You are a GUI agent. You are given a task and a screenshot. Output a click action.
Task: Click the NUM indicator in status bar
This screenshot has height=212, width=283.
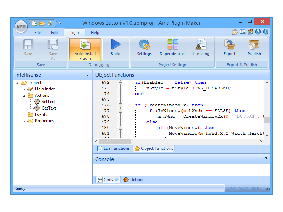point(243,188)
